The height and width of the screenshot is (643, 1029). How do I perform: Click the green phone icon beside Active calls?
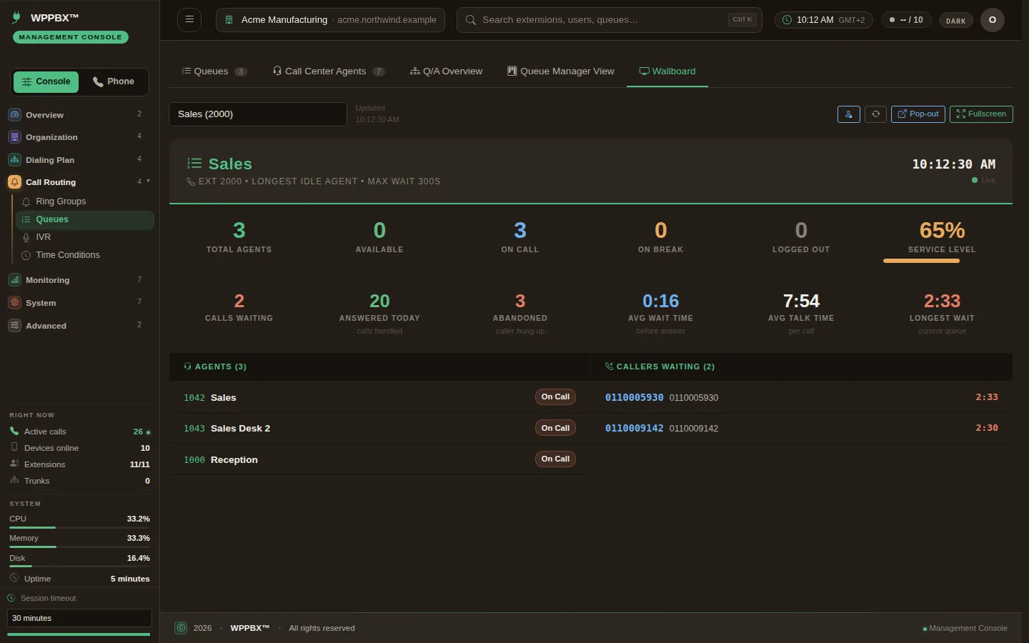pyautogui.click(x=14, y=431)
